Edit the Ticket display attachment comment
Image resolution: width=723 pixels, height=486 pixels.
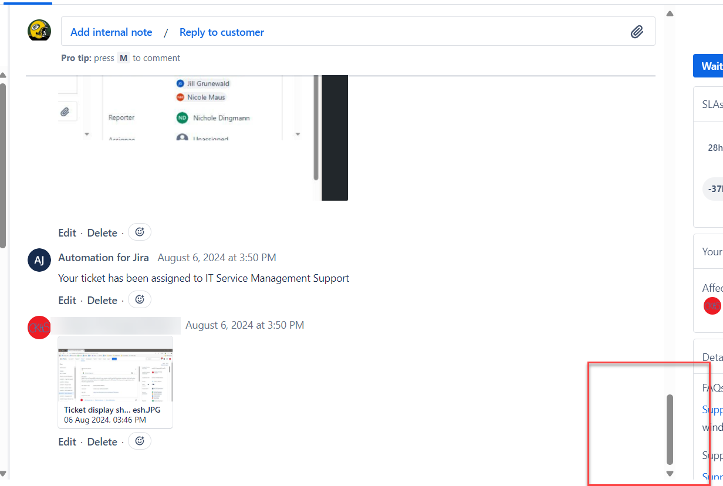point(67,441)
